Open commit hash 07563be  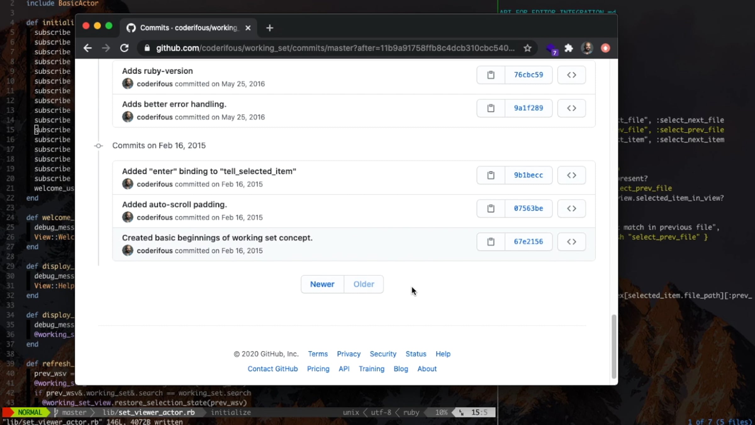[528, 208]
